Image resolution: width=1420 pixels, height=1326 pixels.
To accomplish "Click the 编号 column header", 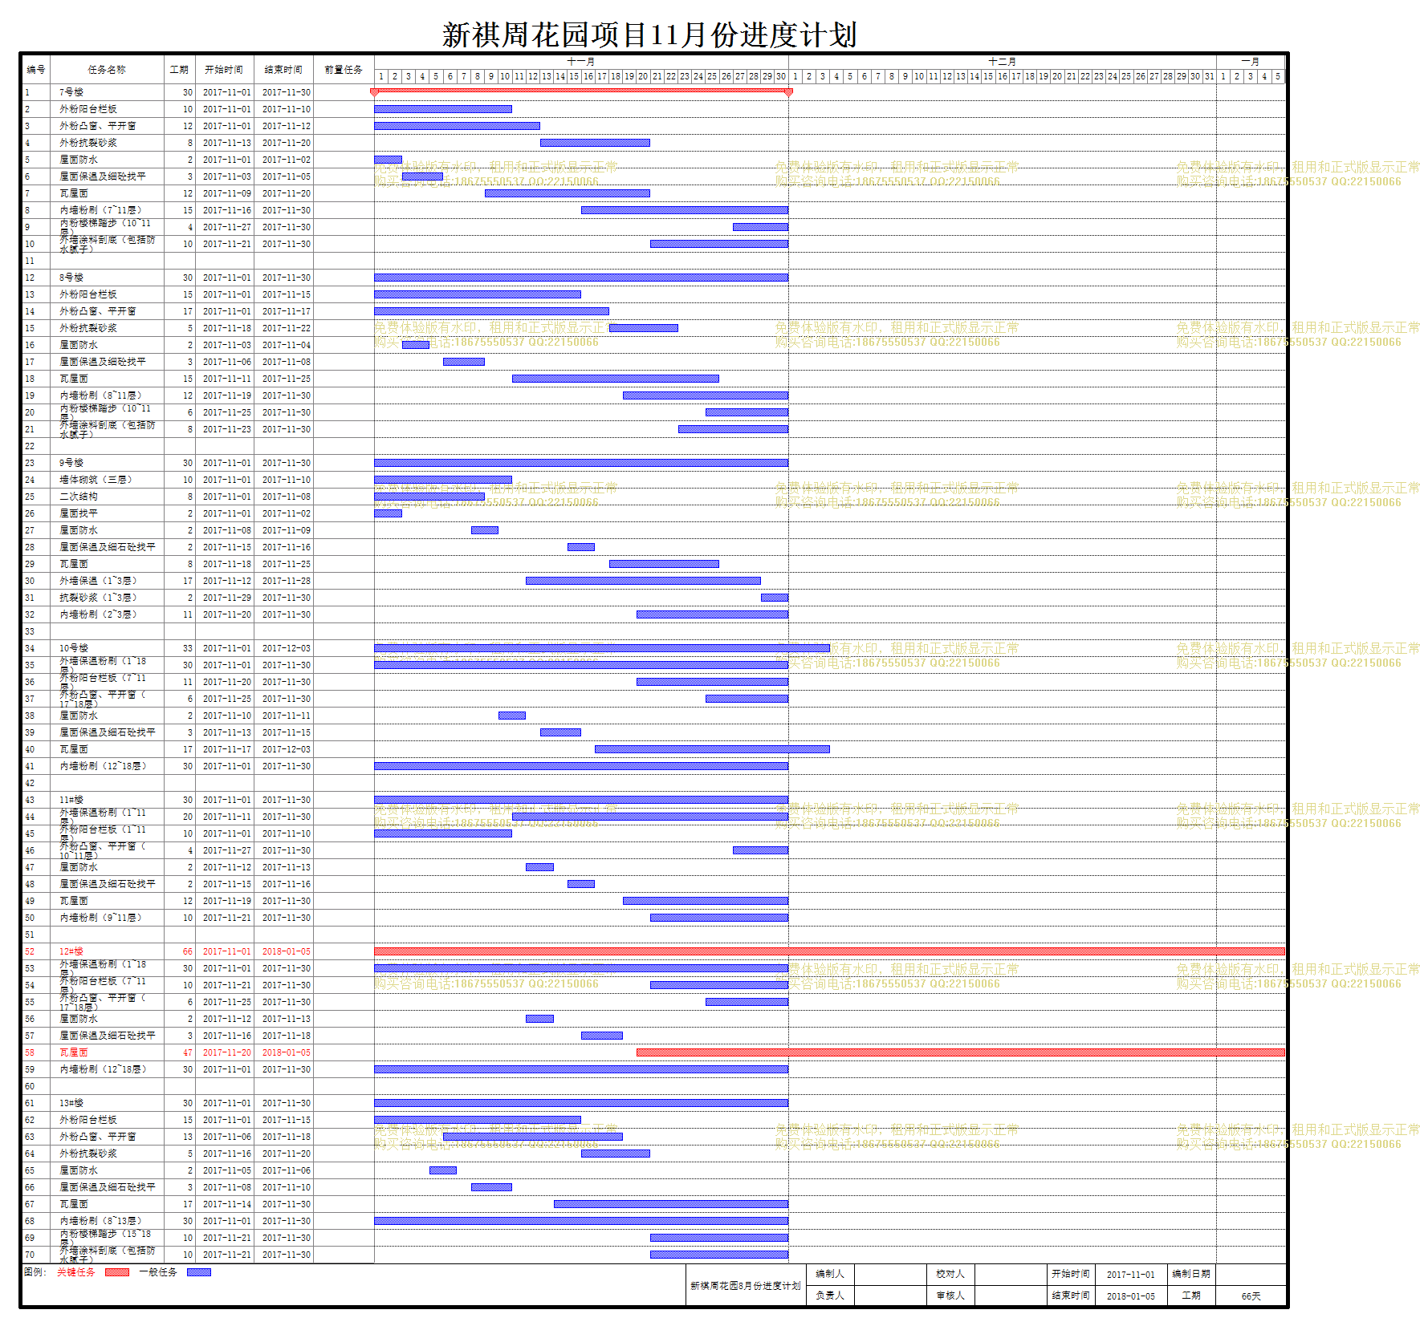I will 36,70.
